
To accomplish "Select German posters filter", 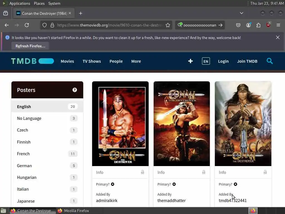I will tap(47, 166).
